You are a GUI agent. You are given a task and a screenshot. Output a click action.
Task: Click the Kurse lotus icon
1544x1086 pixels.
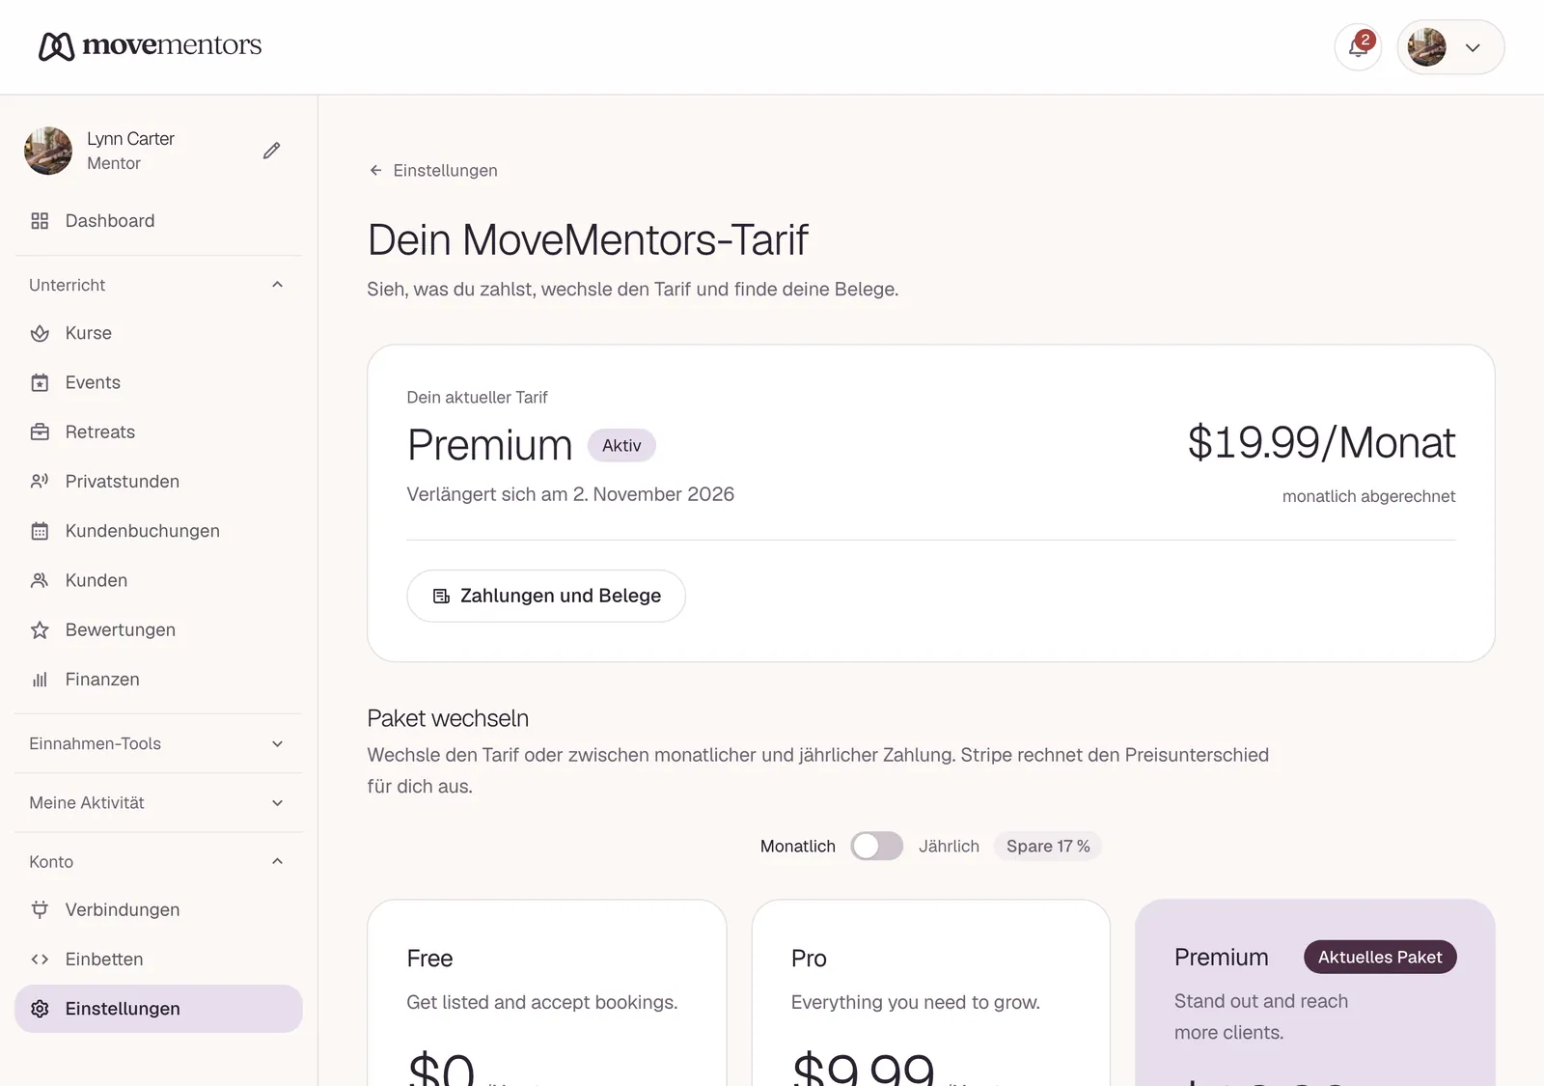point(40,333)
